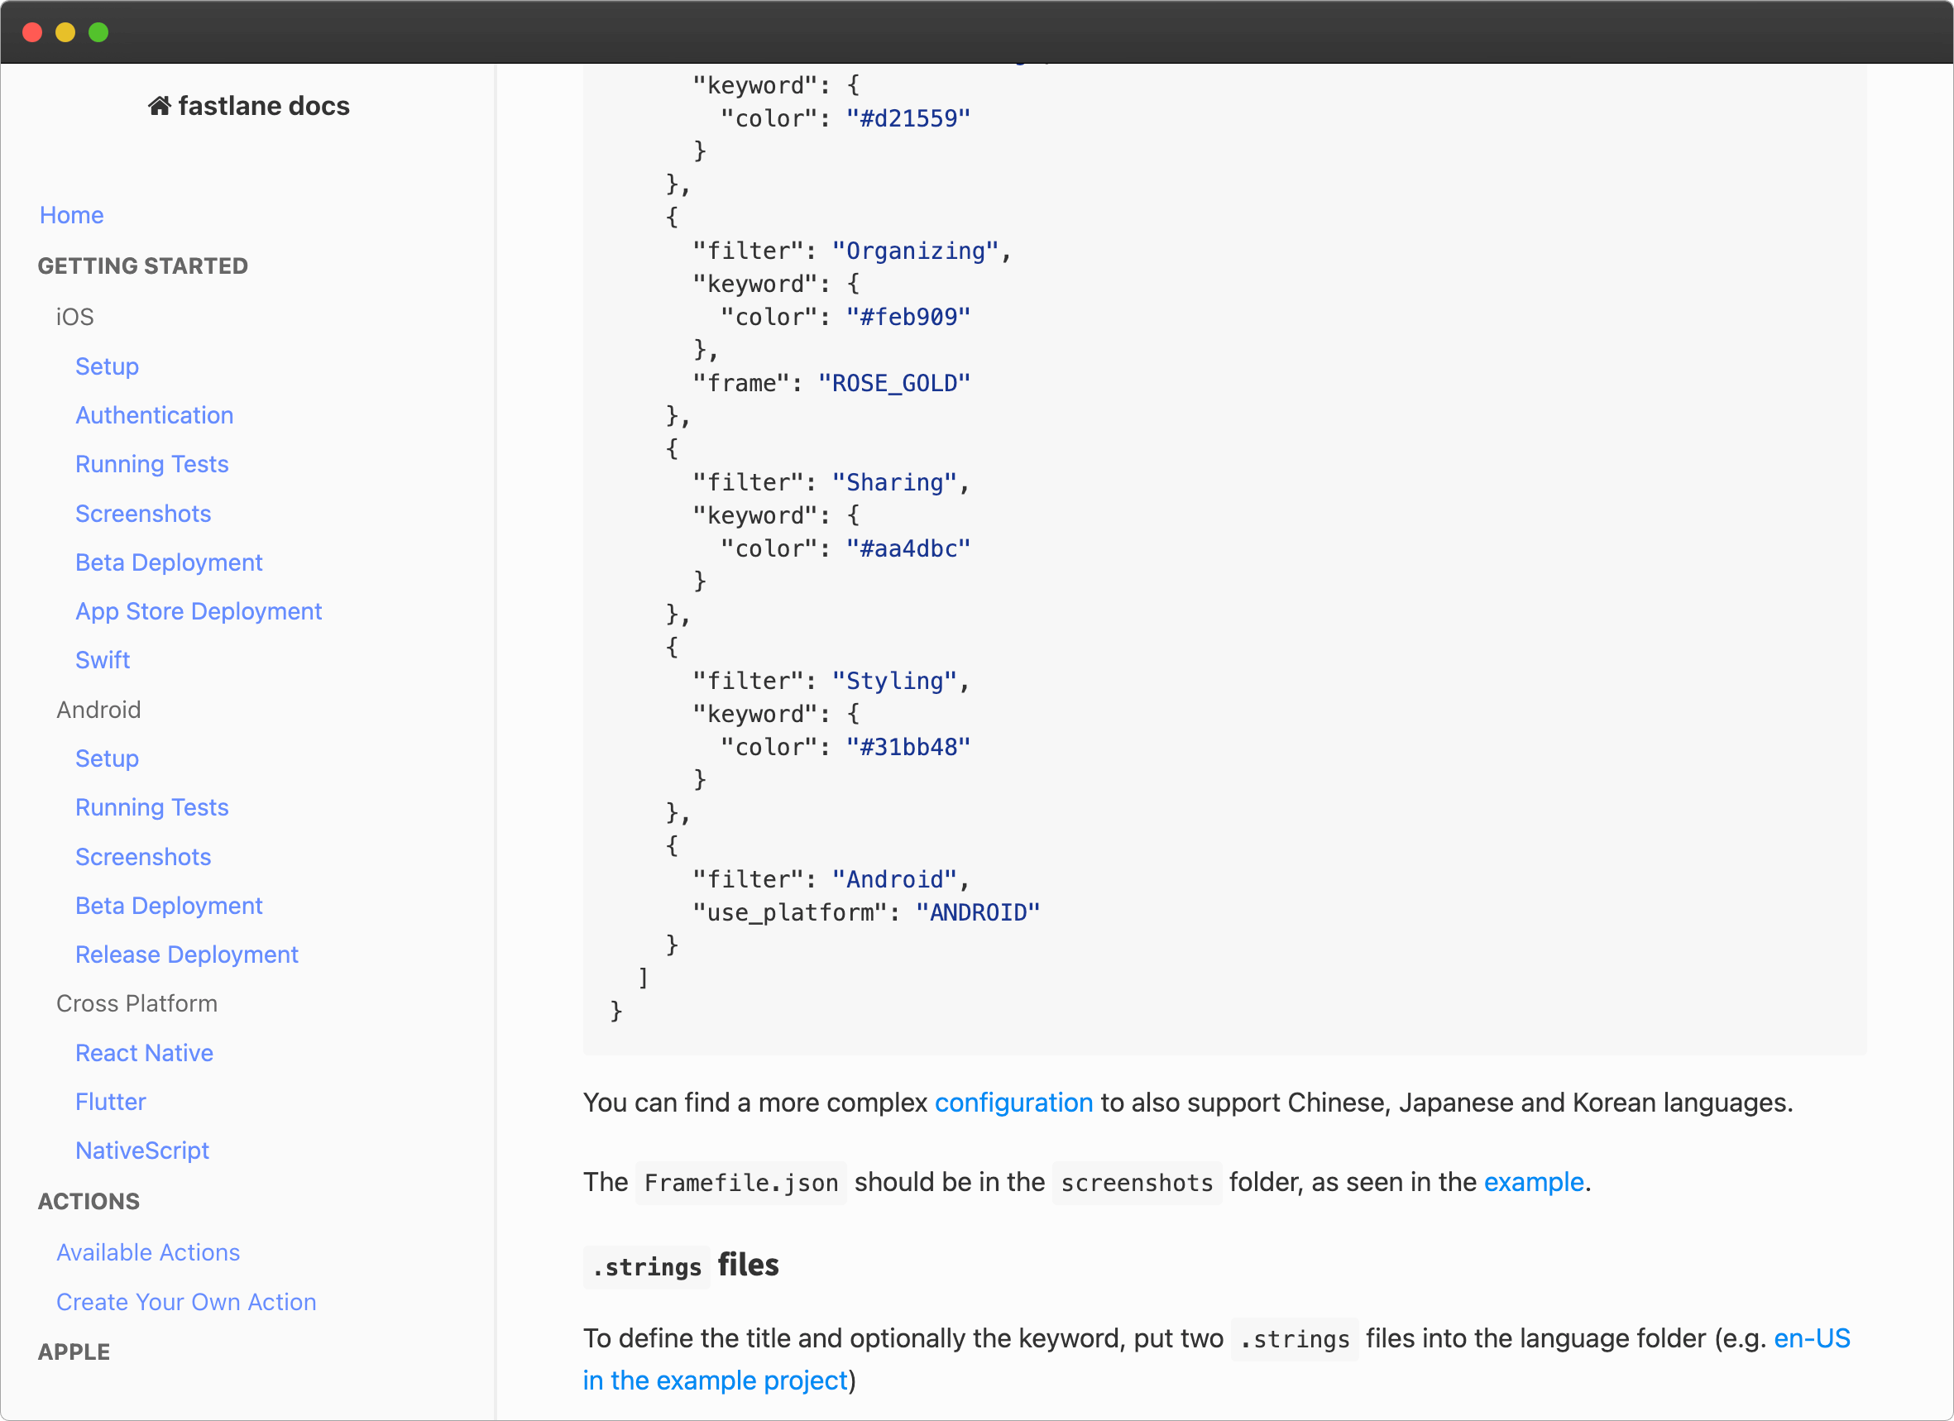Open iOS Authentication page in sidebar
Image resolution: width=1954 pixels, height=1421 pixels.
(x=154, y=415)
